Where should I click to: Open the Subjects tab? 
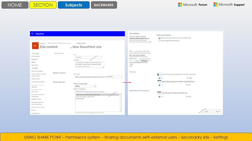point(74,5)
